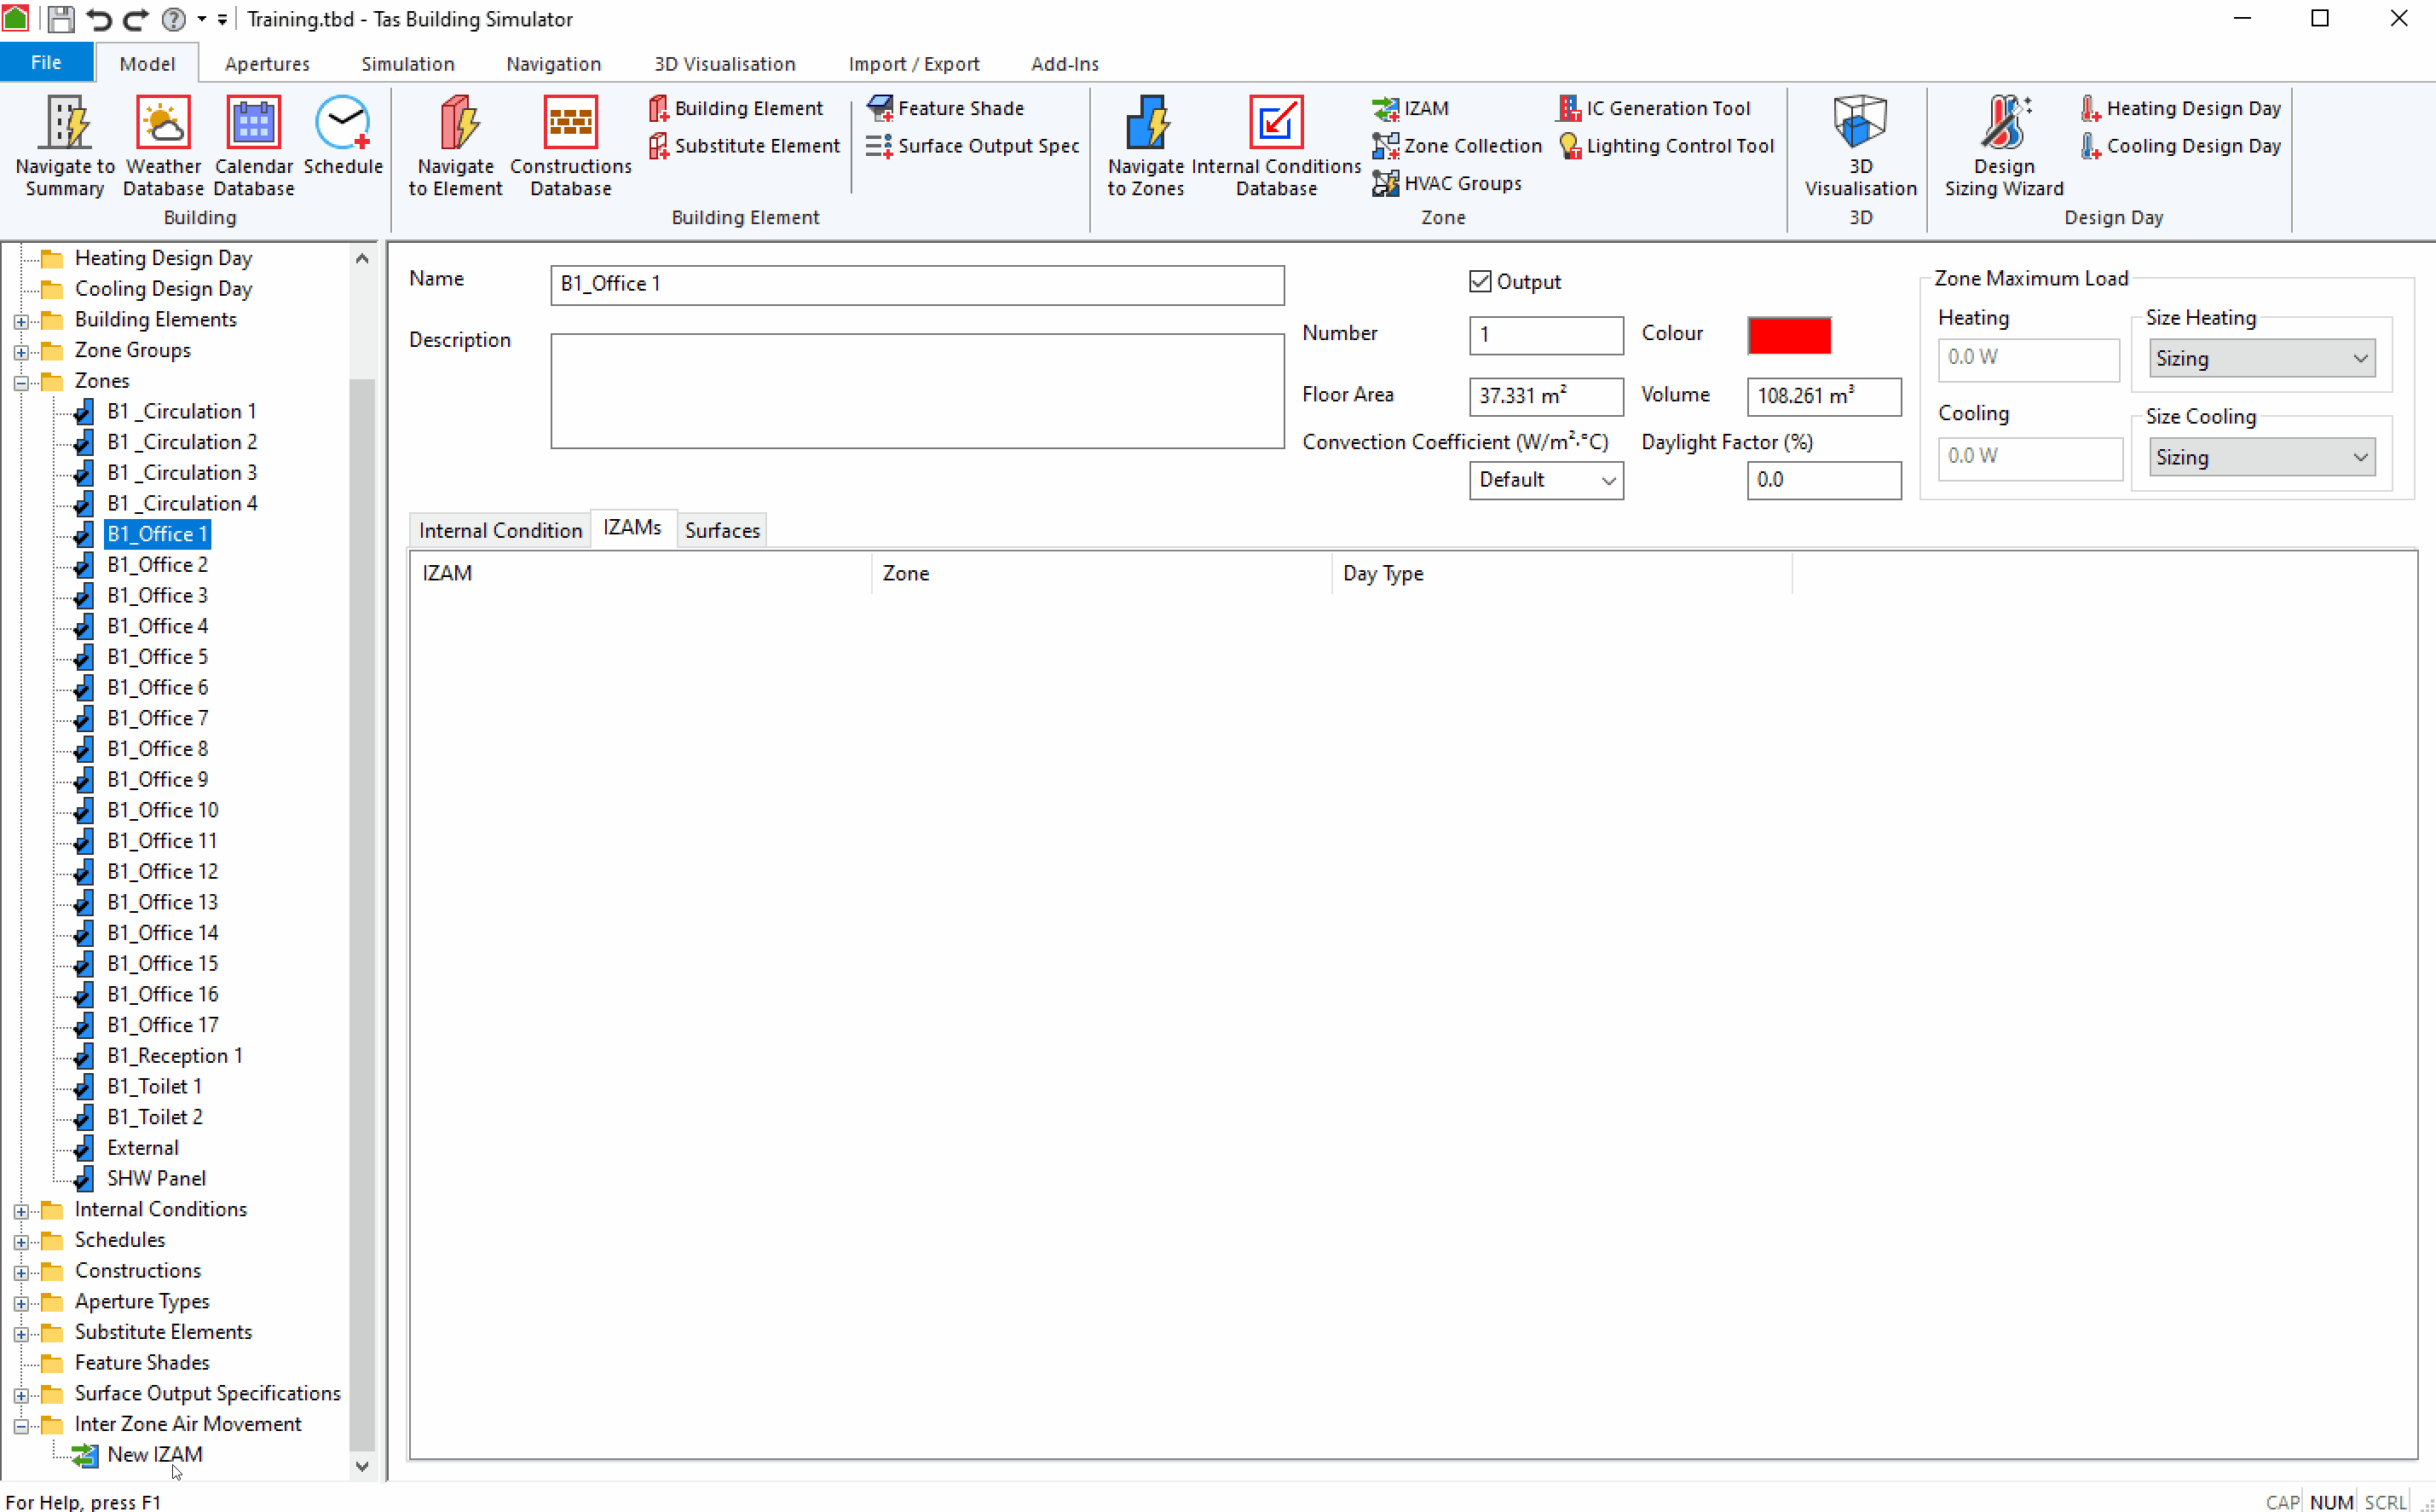Toggle check icon for B1_Office 10 zone
2436x1512 pixels.
pos(85,811)
